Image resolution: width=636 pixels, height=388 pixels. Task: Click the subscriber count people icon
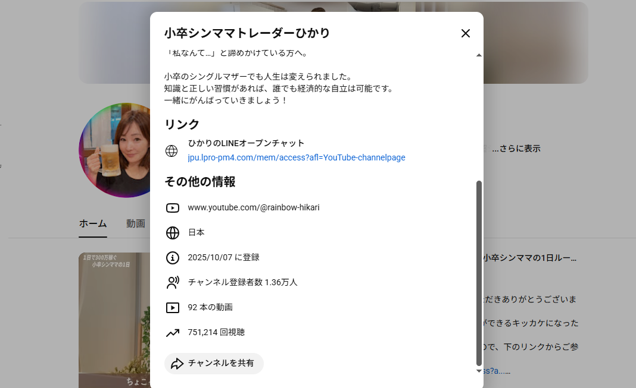173,283
